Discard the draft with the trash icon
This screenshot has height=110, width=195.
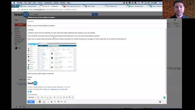(160, 102)
